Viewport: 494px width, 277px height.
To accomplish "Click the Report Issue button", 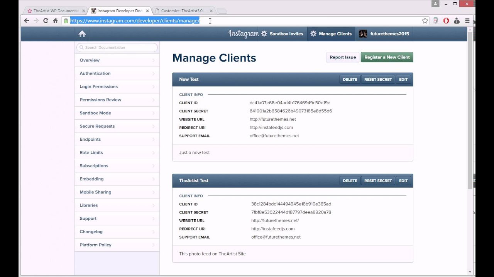I will 343,57.
